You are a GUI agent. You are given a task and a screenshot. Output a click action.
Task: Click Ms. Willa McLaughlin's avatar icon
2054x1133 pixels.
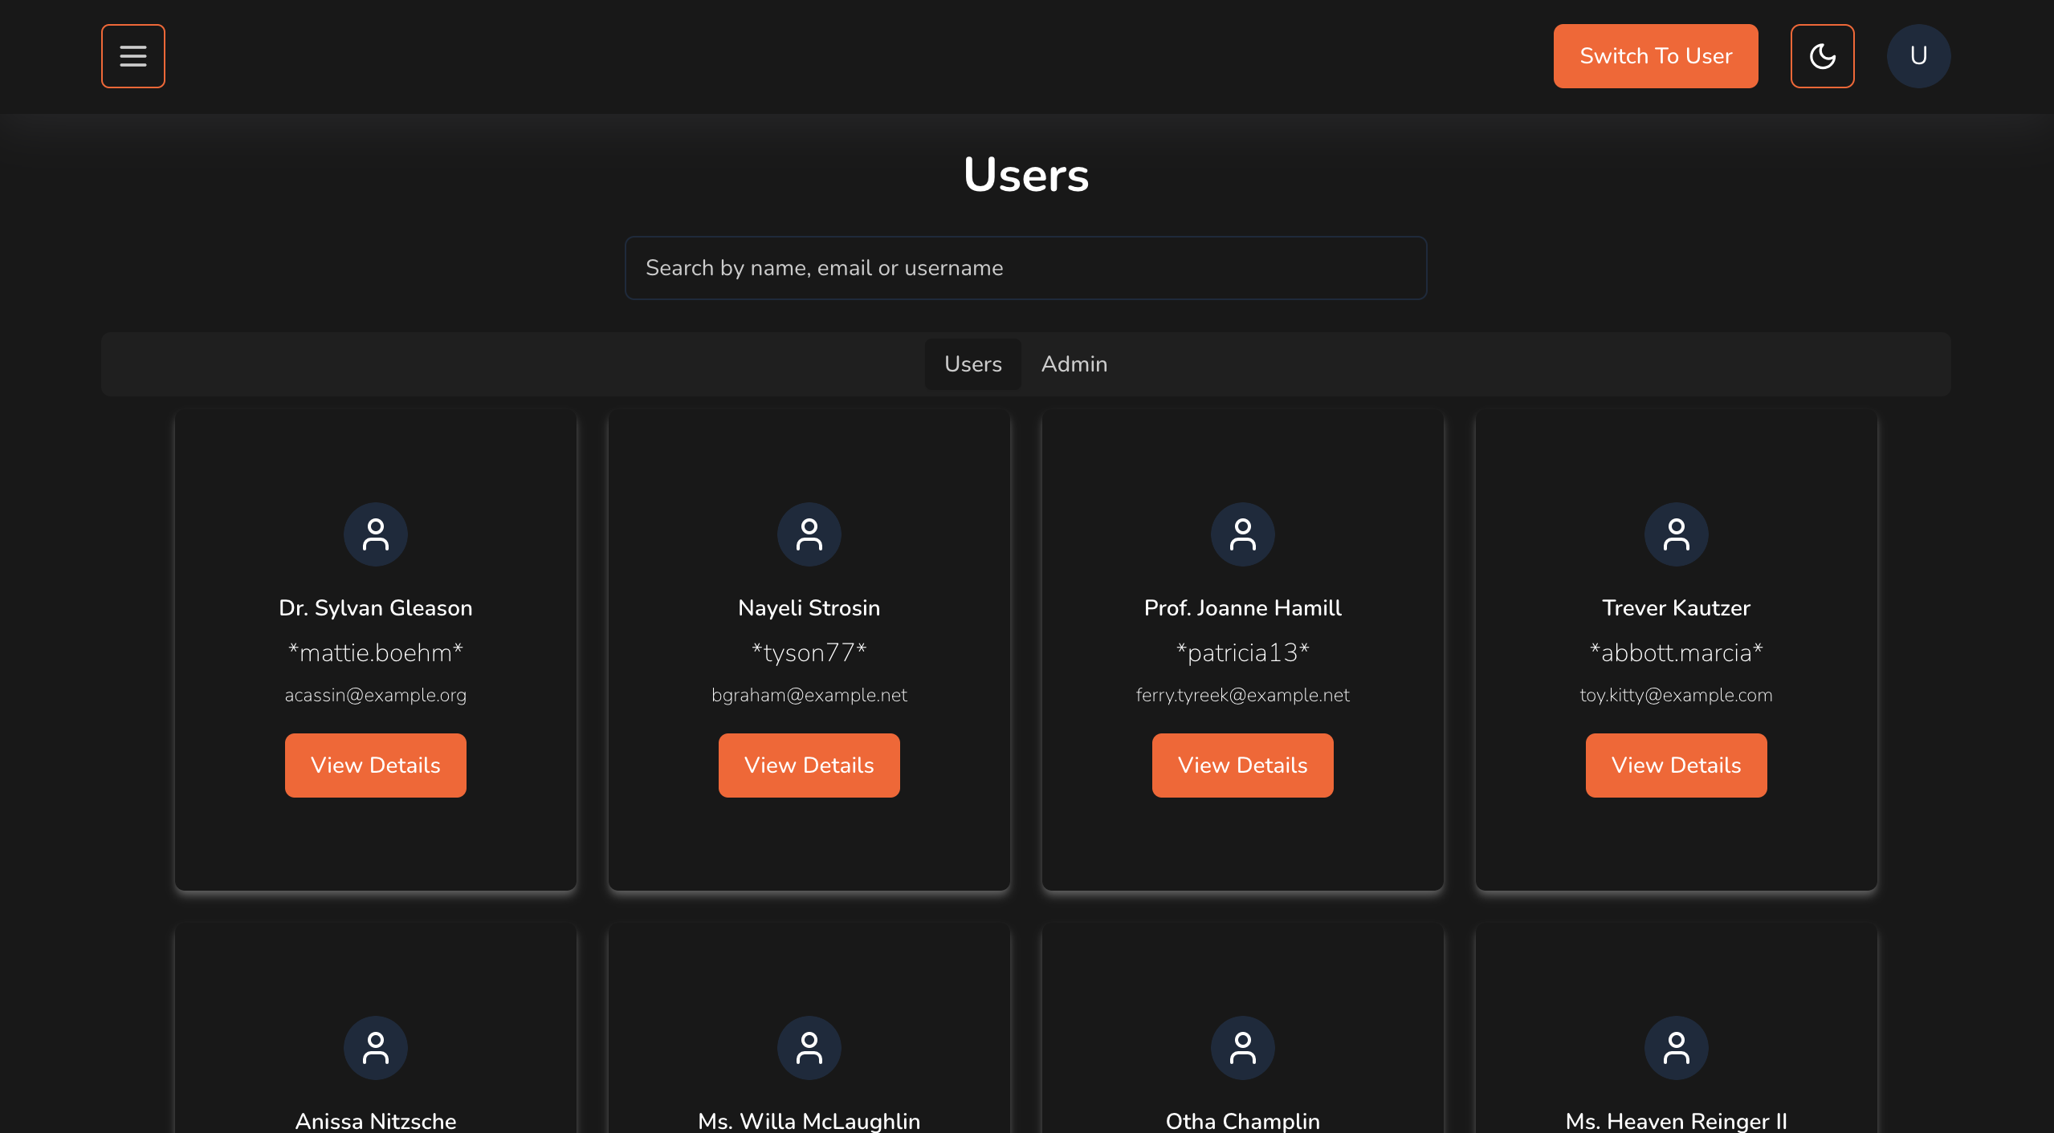point(809,1047)
